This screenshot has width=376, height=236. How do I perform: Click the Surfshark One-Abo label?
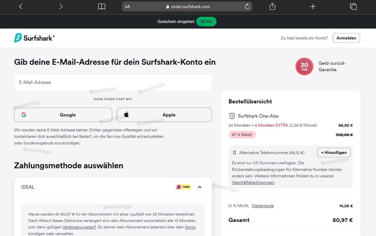[x=258, y=116]
